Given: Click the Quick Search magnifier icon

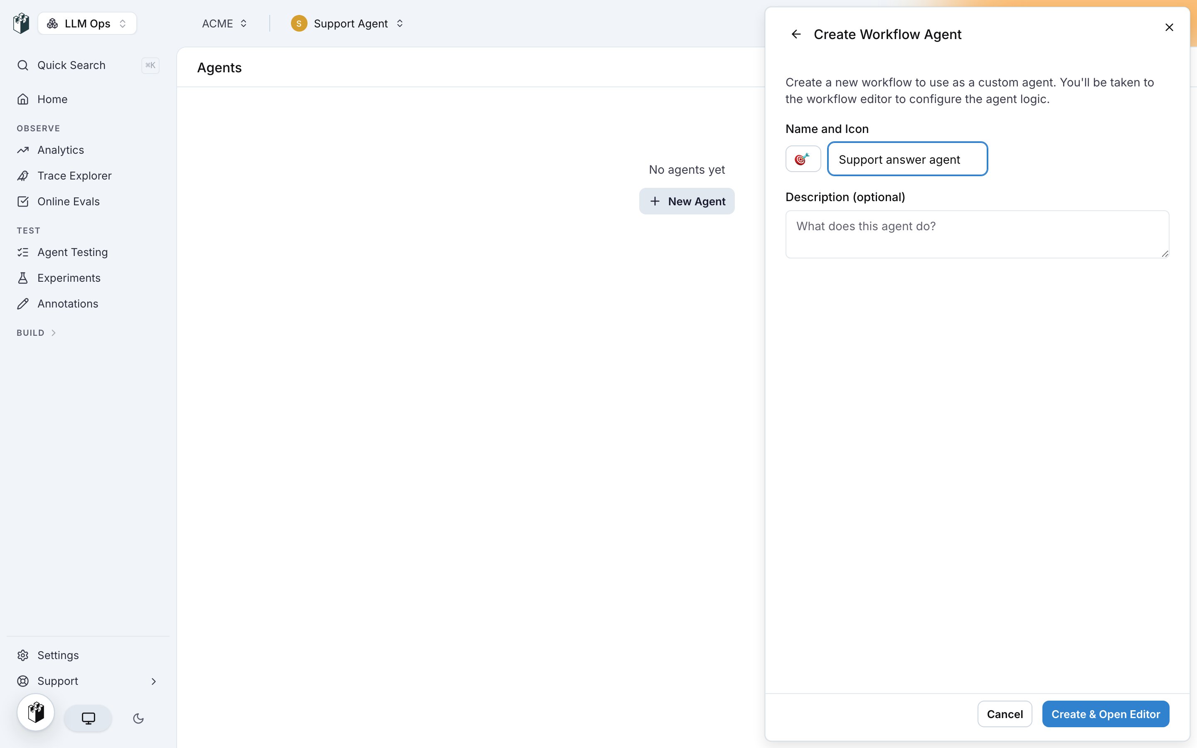Looking at the screenshot, I should [x=23, y=65].
